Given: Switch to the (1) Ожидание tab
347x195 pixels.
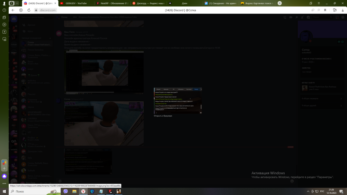Looking at the screenshot, I should pyautogui.click(x=221, y=3).
